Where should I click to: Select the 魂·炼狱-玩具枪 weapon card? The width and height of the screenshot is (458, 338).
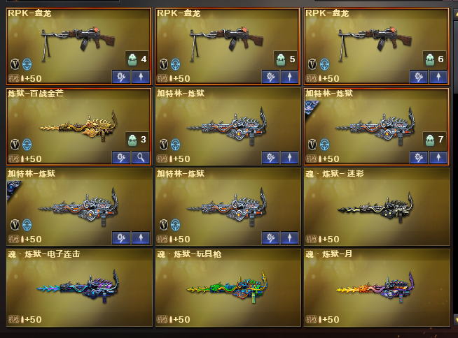tap(228, 287)
